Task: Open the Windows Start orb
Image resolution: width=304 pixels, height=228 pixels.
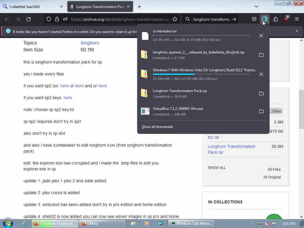Action: click(x=8, y=223)
